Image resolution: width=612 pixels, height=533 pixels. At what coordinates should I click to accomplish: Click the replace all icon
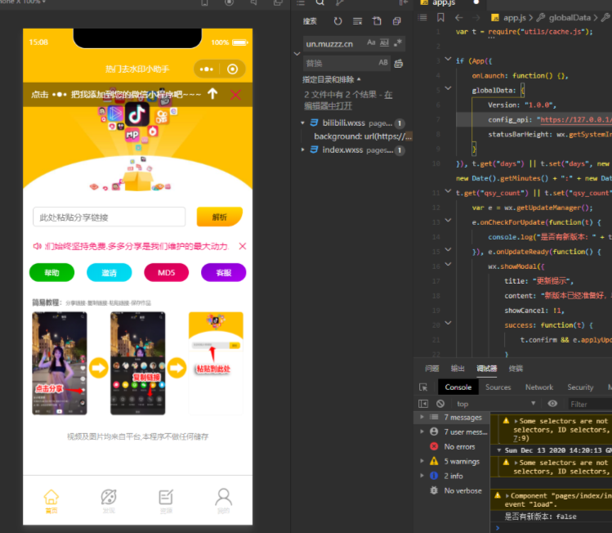[399, 63]
